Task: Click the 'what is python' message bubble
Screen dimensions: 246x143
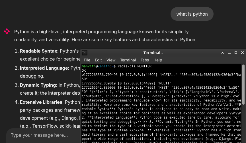Action: point(192,14)
